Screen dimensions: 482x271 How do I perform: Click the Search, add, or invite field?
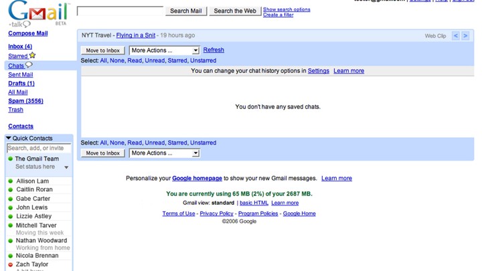pos(39,148)
